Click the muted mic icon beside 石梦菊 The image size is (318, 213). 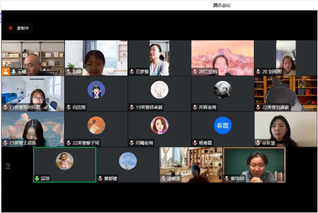[x=132, y=72]
